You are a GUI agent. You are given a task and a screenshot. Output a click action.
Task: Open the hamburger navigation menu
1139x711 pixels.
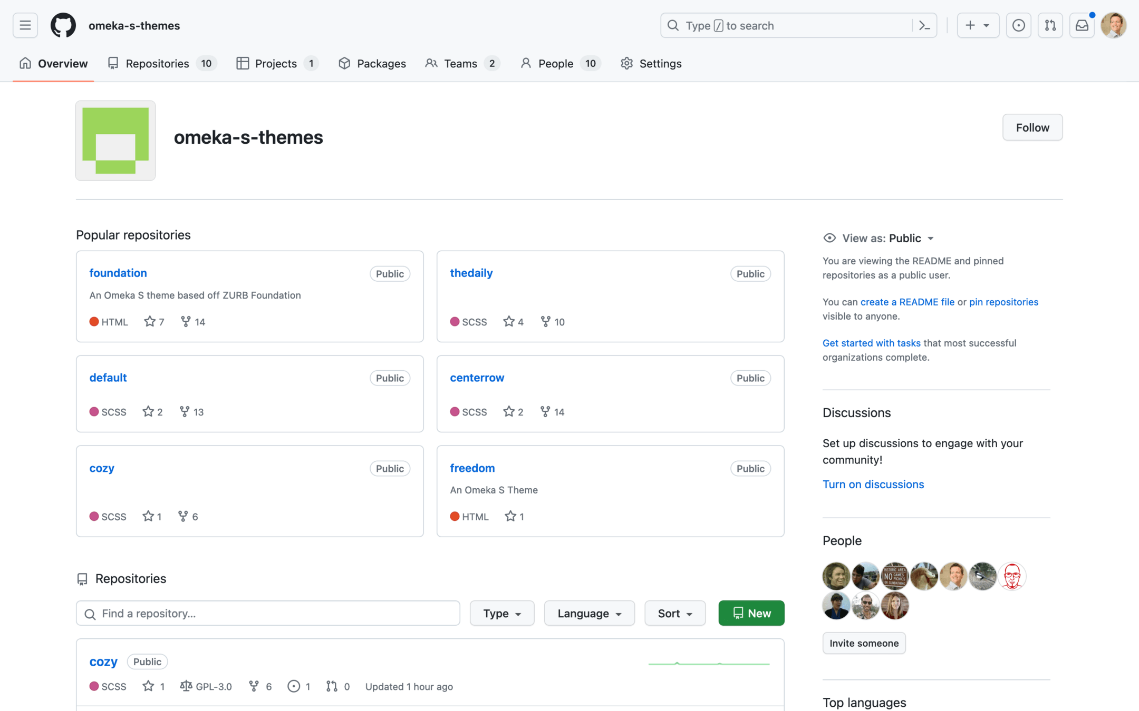(x=25, y=25)
